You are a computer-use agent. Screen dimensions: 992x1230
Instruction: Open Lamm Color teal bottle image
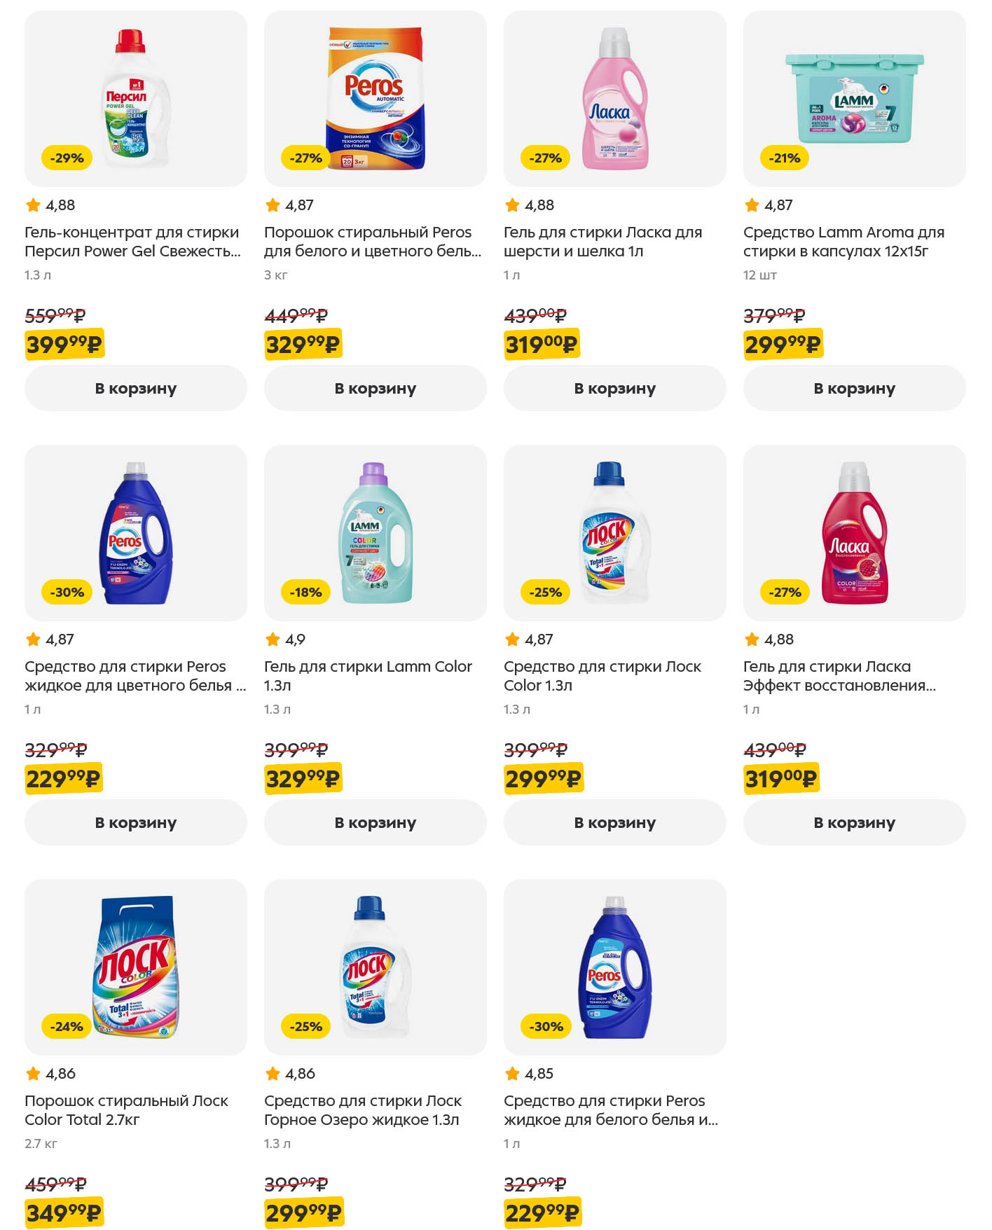click(375, 532)
